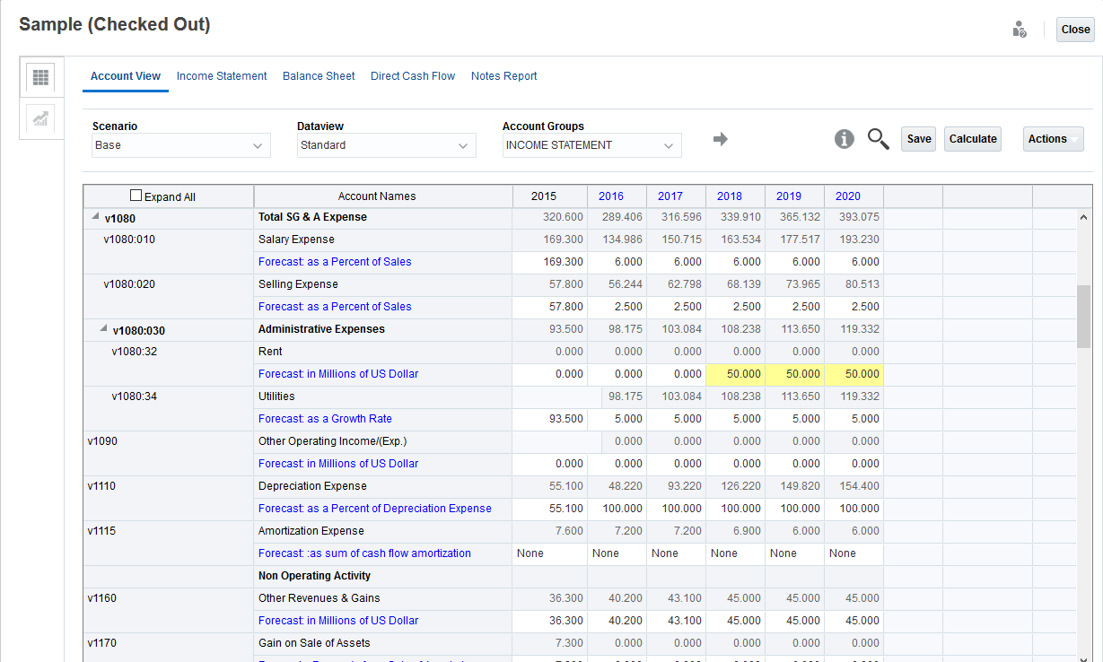
Task: Open the Account Groups INCOME STATEMENT dropdown
Action: pyautogui.click(x=591, y=144)
